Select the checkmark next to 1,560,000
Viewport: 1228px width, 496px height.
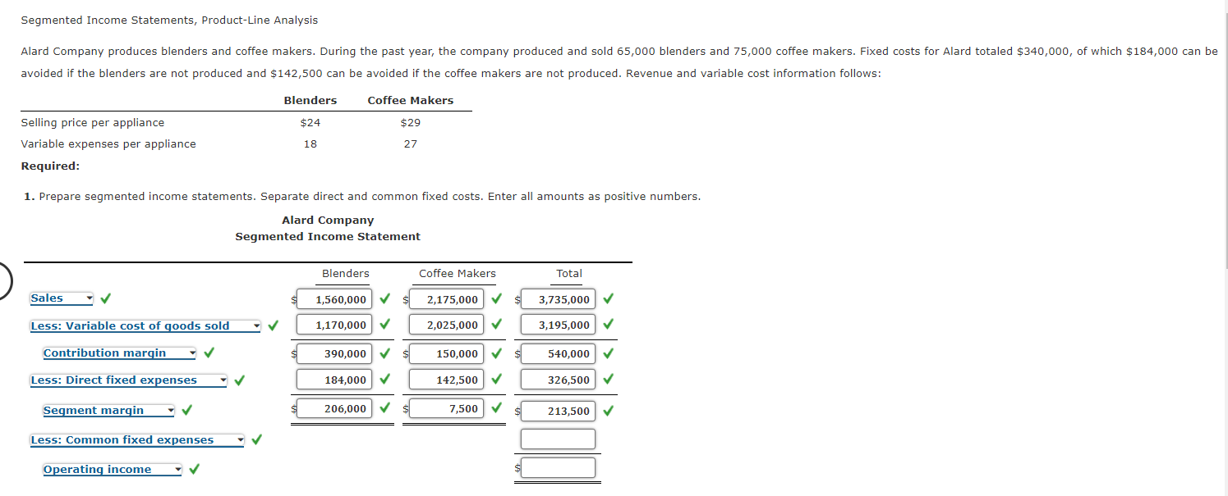point(384,299)
